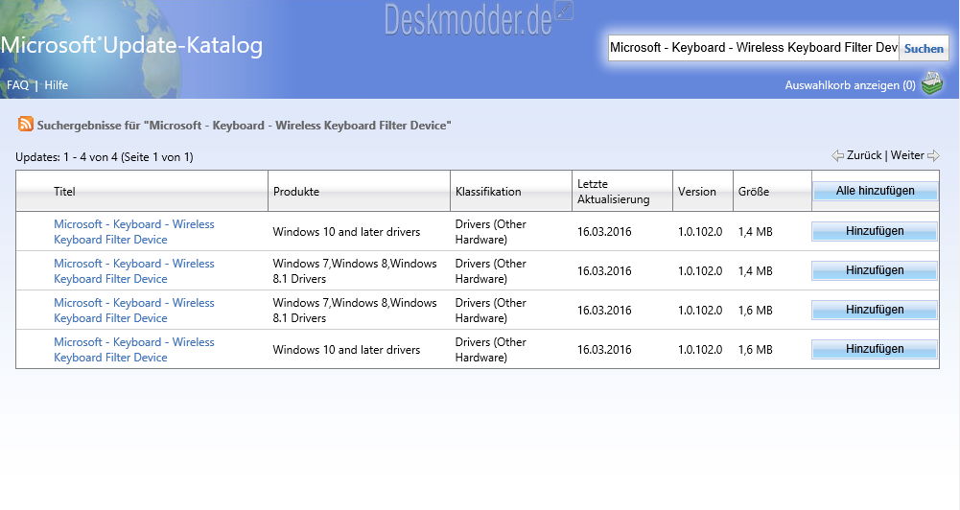
Task: Click 'Windows 7,Windows 8,Windows 8.1 Drivers' second row
Action: (x=355, y=271)
